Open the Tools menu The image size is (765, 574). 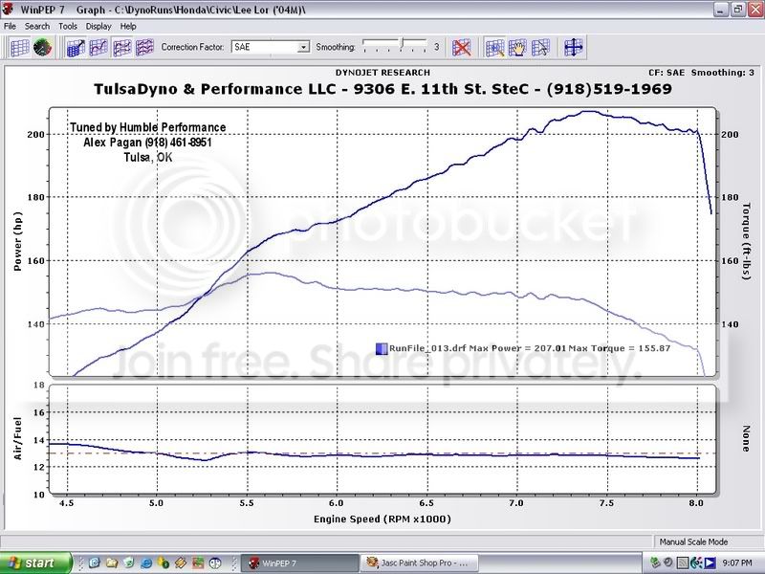point(68,26)
